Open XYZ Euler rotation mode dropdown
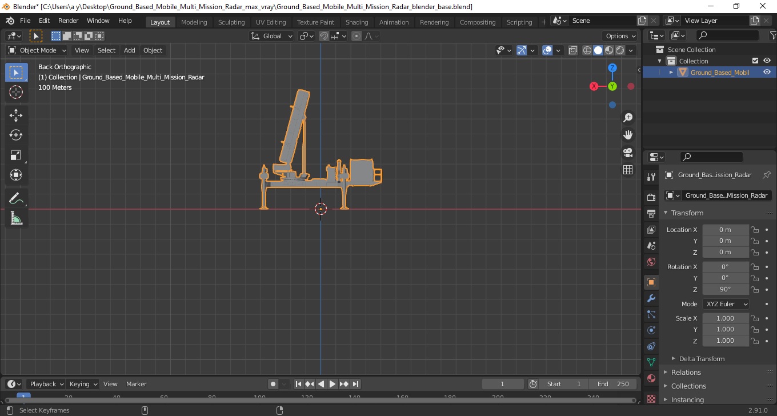 (726, 304)
